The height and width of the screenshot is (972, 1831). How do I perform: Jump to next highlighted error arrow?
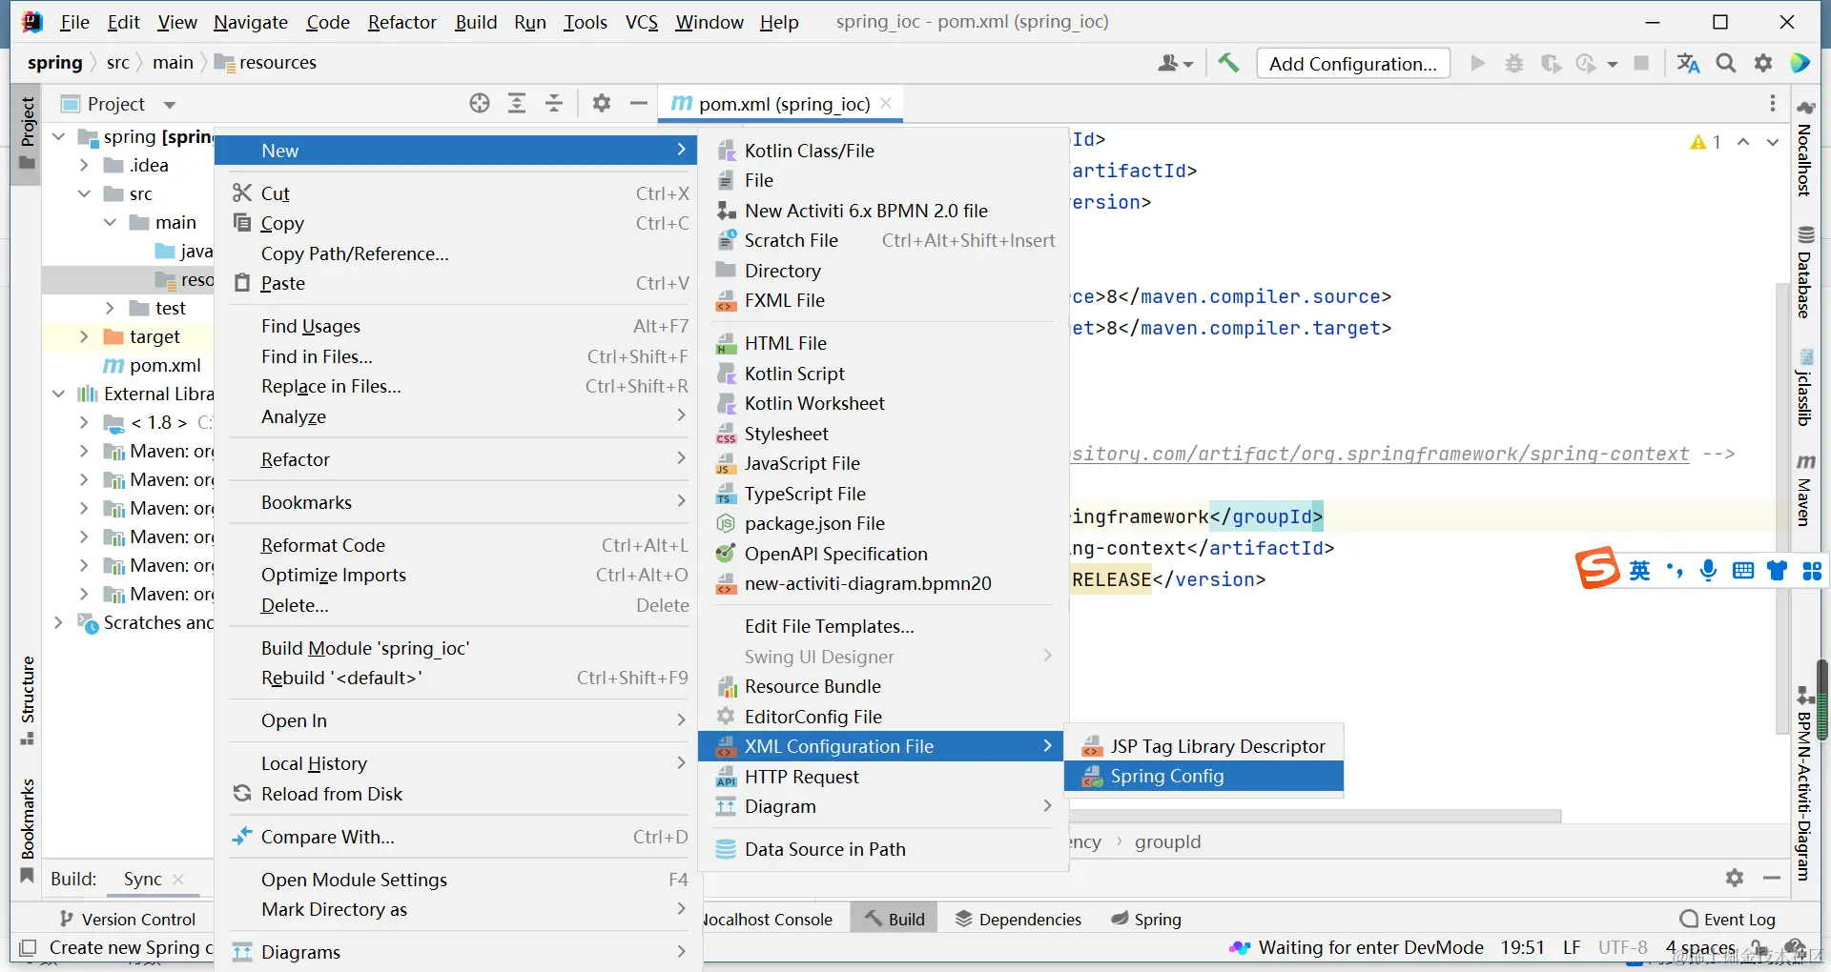tap(1773, 142)
